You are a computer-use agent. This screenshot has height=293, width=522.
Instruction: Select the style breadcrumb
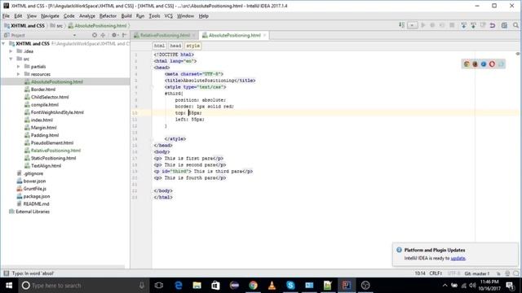[192, 46]
